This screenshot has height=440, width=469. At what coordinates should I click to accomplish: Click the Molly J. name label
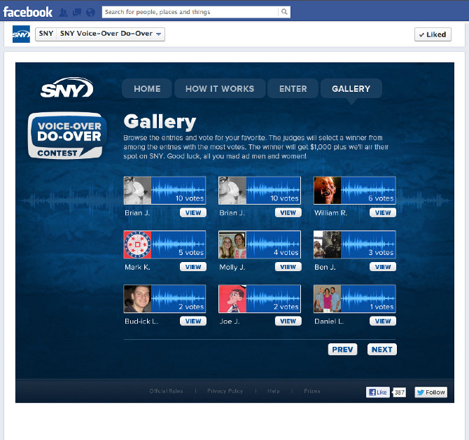(x=232, y=267)
